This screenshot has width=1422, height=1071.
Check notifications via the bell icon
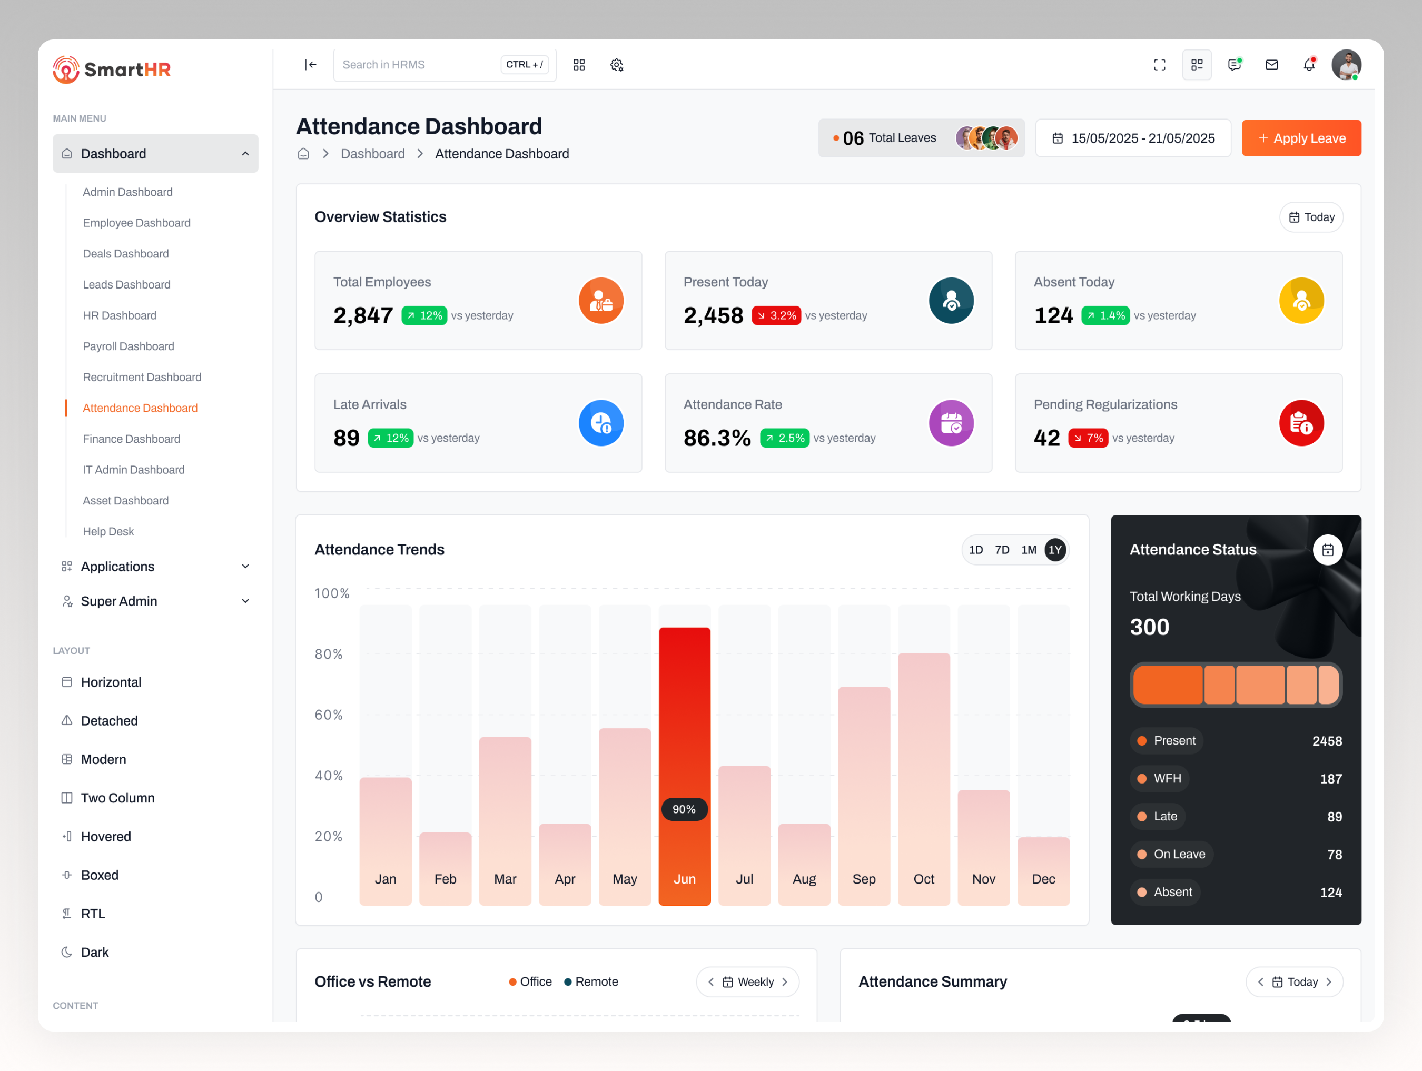(x=1309, y=64)
